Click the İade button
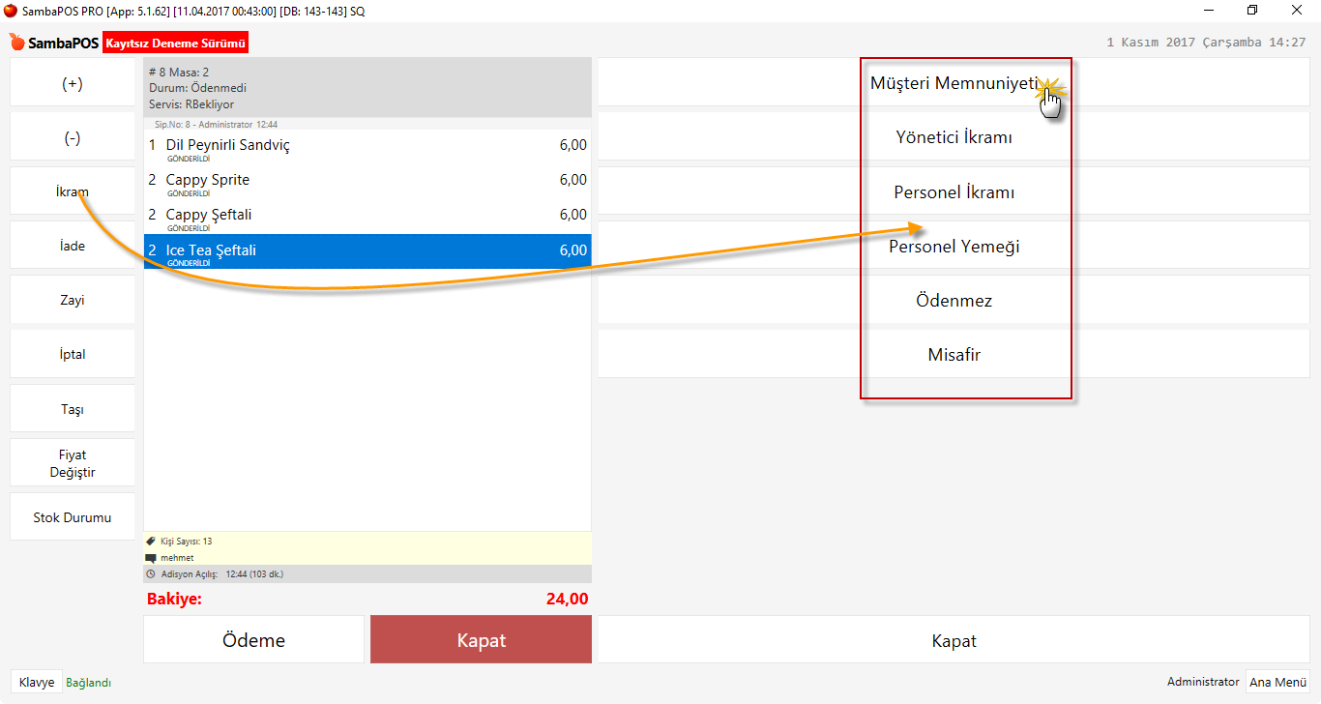 pos(73,246)
